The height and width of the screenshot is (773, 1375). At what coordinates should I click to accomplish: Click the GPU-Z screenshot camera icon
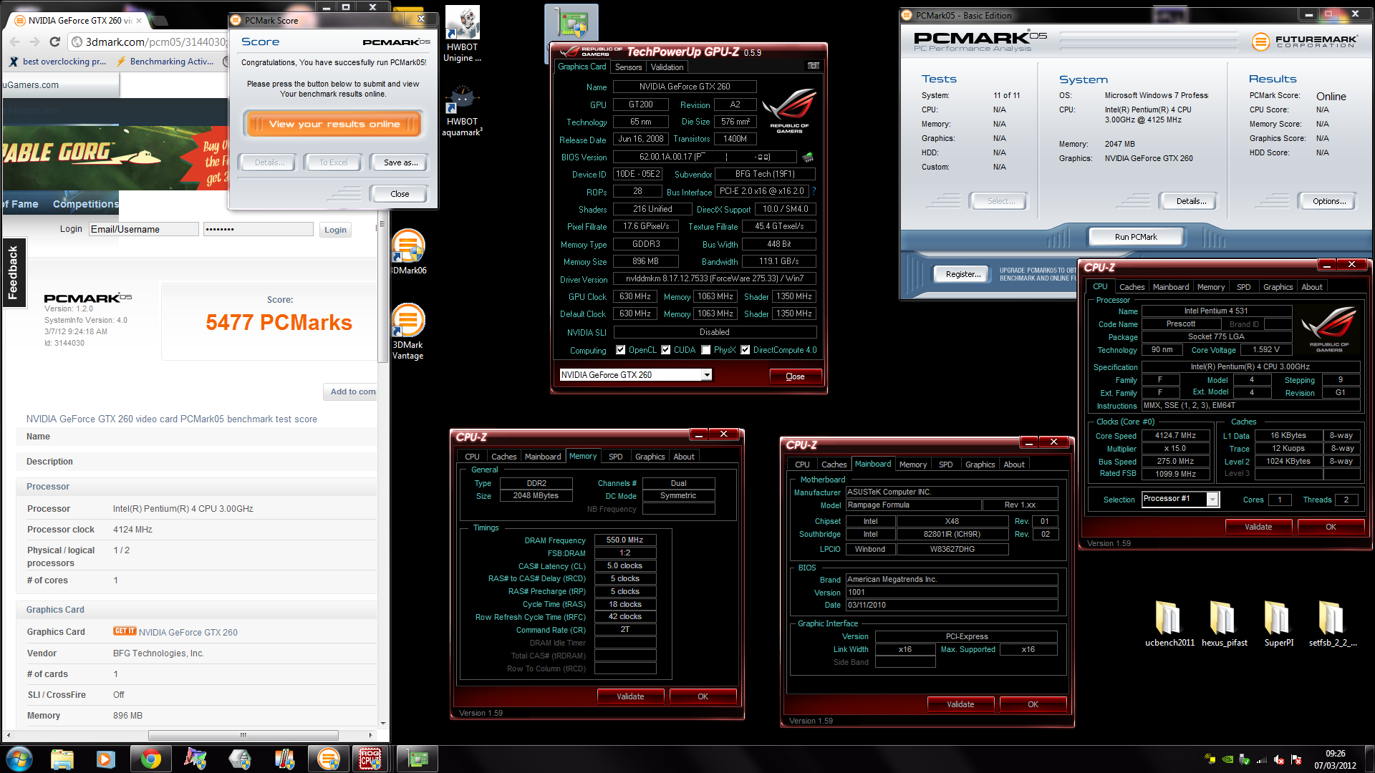(813, 66)
